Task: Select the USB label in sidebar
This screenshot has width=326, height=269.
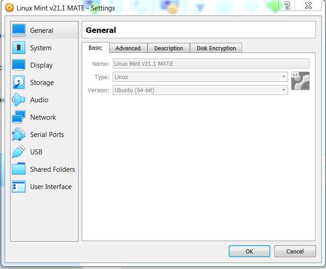Action: [x=36, y=152]
